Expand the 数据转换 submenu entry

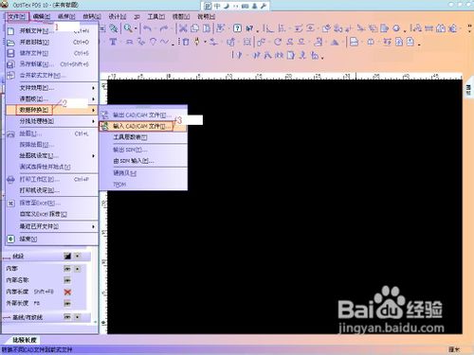point(52,110)
